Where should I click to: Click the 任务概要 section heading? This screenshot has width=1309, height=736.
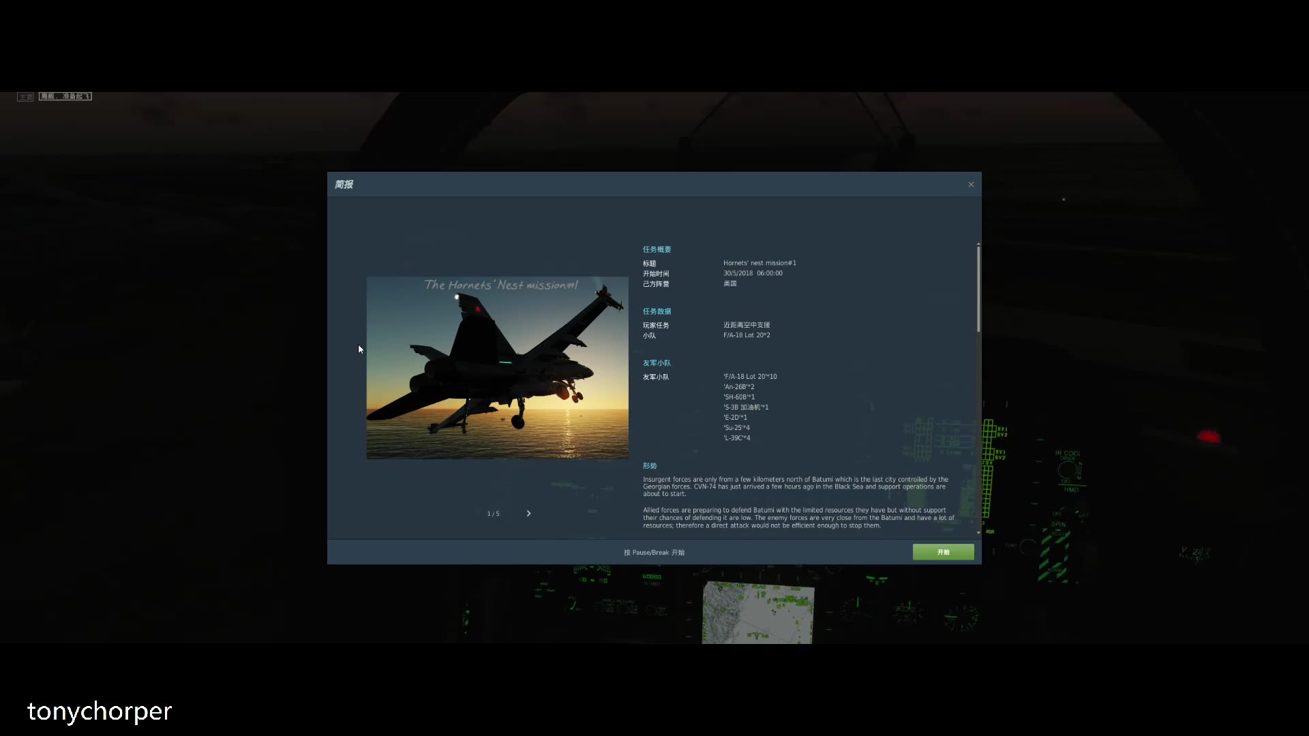click(657, 249)
